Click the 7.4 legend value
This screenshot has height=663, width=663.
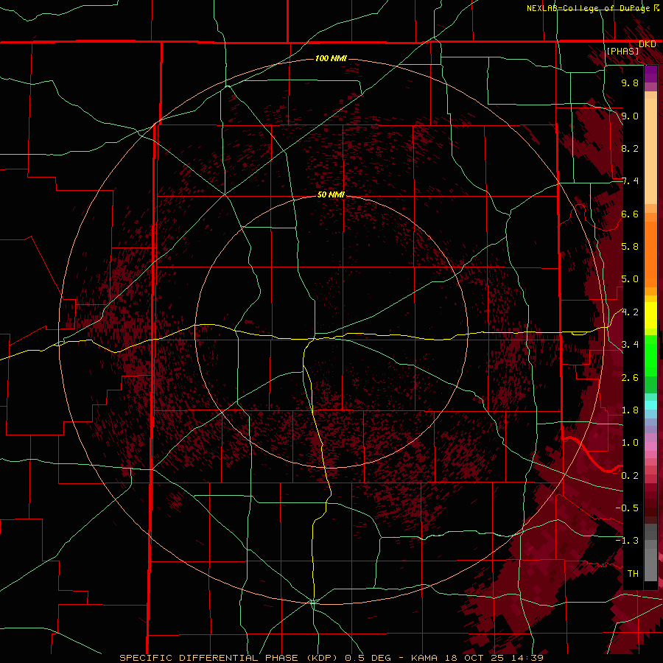point(630,181)
